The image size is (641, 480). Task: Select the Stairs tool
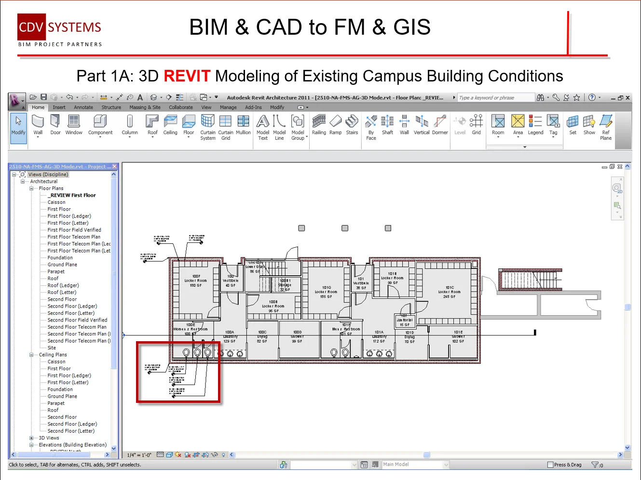(352, 124)
